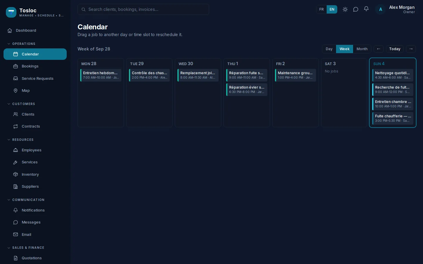
Task: Switch calendar to Month view
Action: tap(362, 49)
